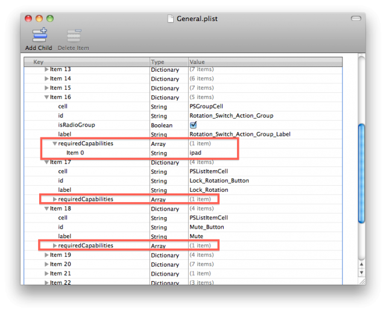Screen dimensions: 386x313
Task: Expand Item 15 disclosure triangle
Action: tap(46, 88)
